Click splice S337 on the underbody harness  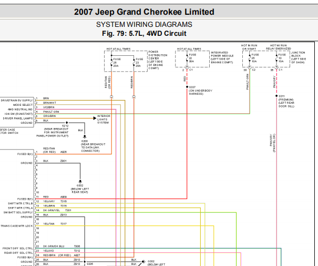[187, 87]
